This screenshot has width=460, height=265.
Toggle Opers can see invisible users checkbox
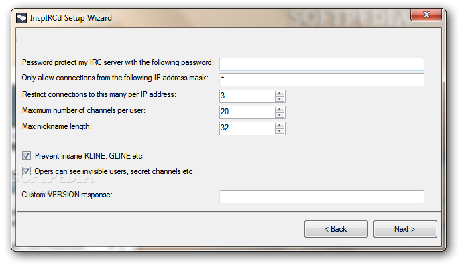(26, 171)
